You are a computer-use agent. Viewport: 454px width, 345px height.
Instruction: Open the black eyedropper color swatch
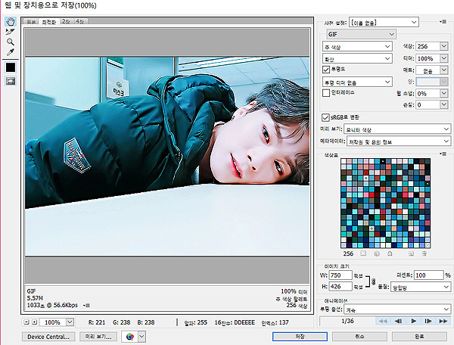coord(11,67)
